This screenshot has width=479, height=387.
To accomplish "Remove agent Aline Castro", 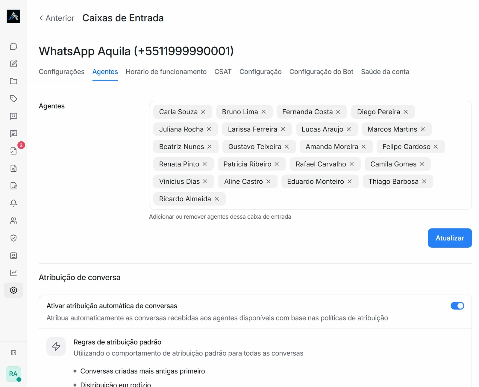I will (268, 181).
